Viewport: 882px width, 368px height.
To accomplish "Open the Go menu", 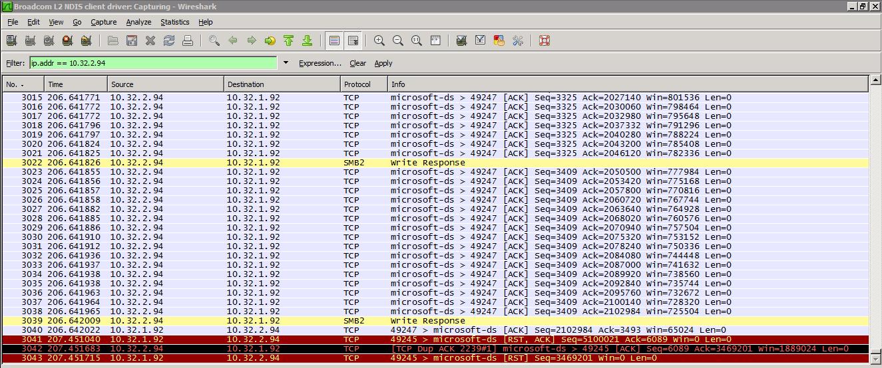I will [x=77, y=22].
